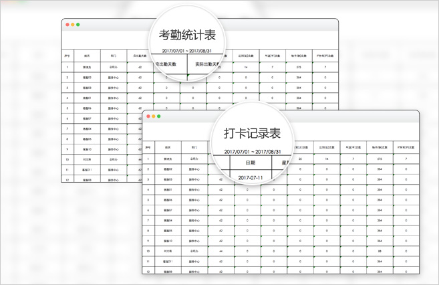Click value 14 in the back window's first row
Screen dimensions: 439x285
click(246, 68)
